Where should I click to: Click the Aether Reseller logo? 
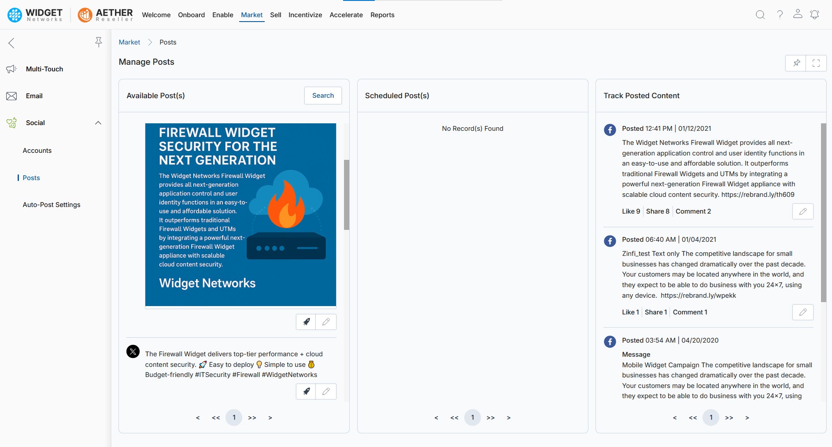pos(105,15)
